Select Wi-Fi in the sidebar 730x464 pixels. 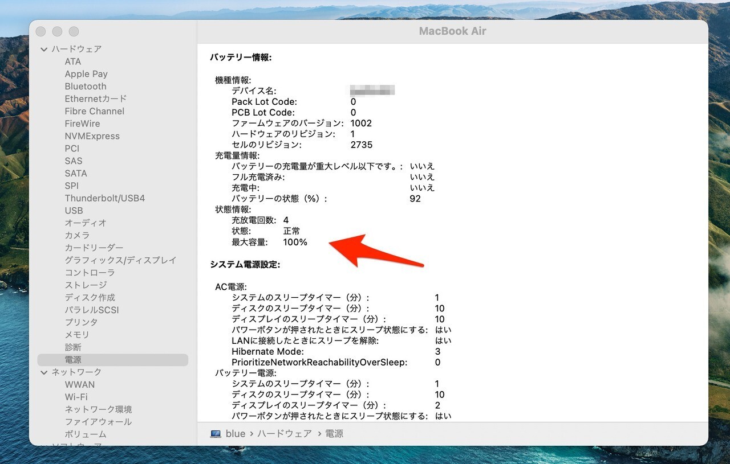pos(76,397)
